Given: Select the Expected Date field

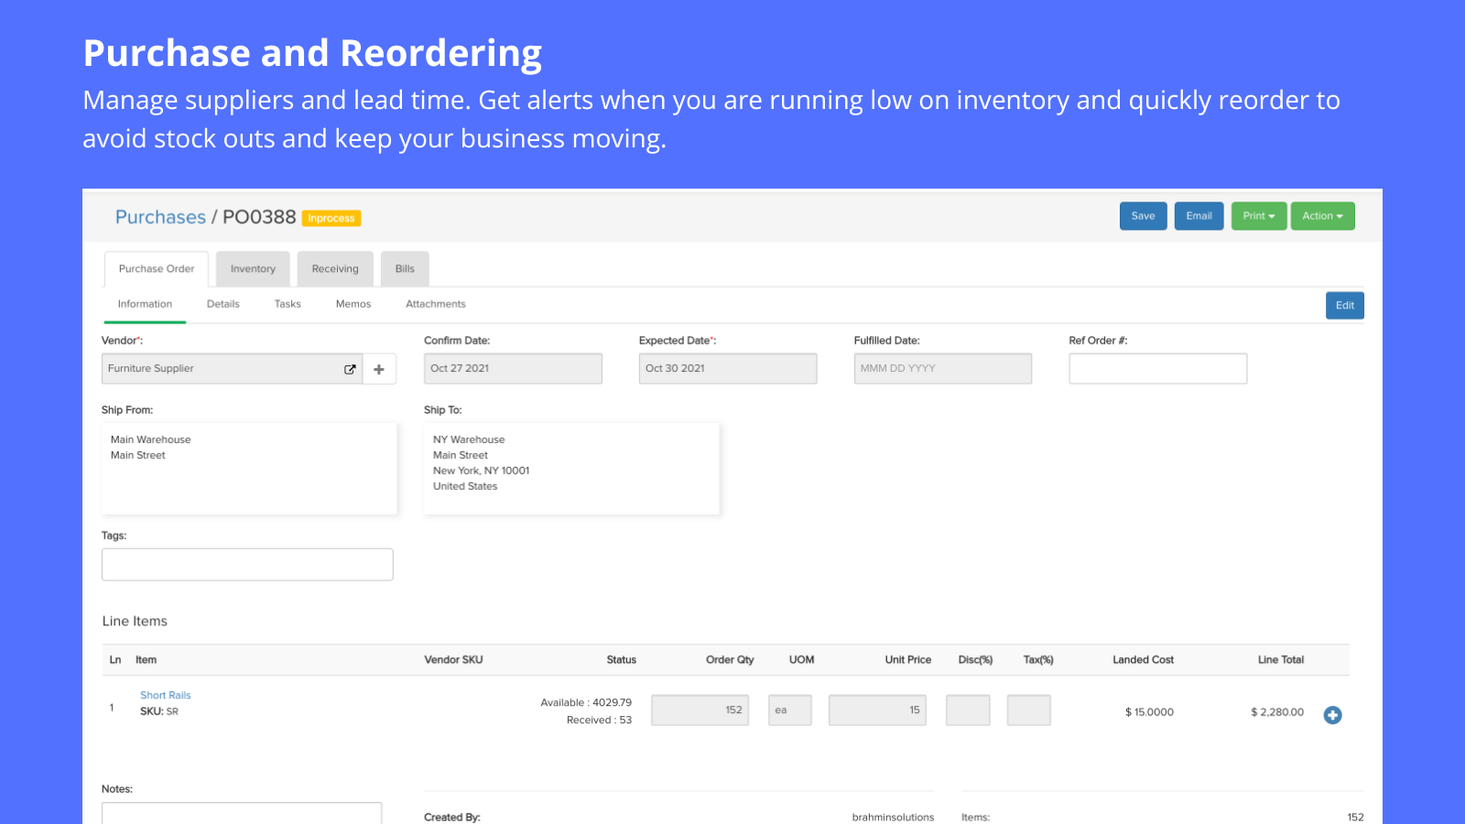Looking at the screenshot, I should click(727, 369).
